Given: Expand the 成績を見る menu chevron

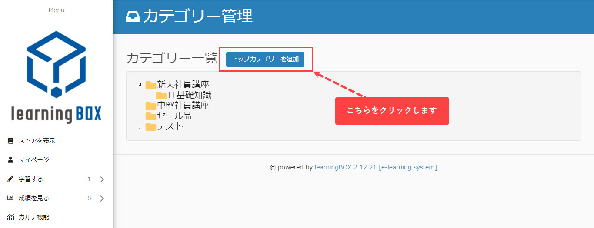Looking at the screenshot, I should (102, 198).
